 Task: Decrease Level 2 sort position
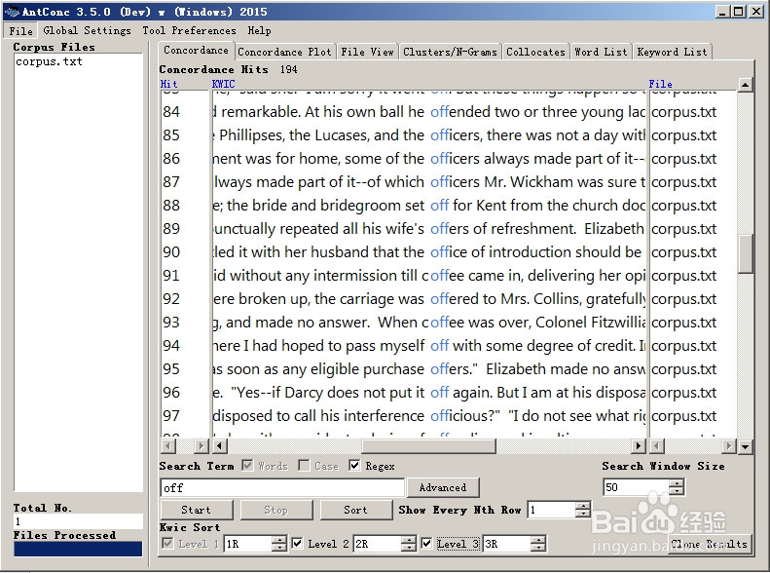(x=409, y=548)
